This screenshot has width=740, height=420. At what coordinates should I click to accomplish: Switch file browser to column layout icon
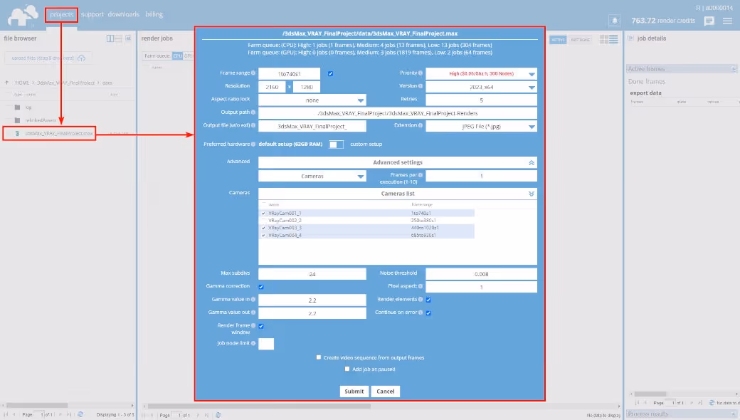(110, 38)
